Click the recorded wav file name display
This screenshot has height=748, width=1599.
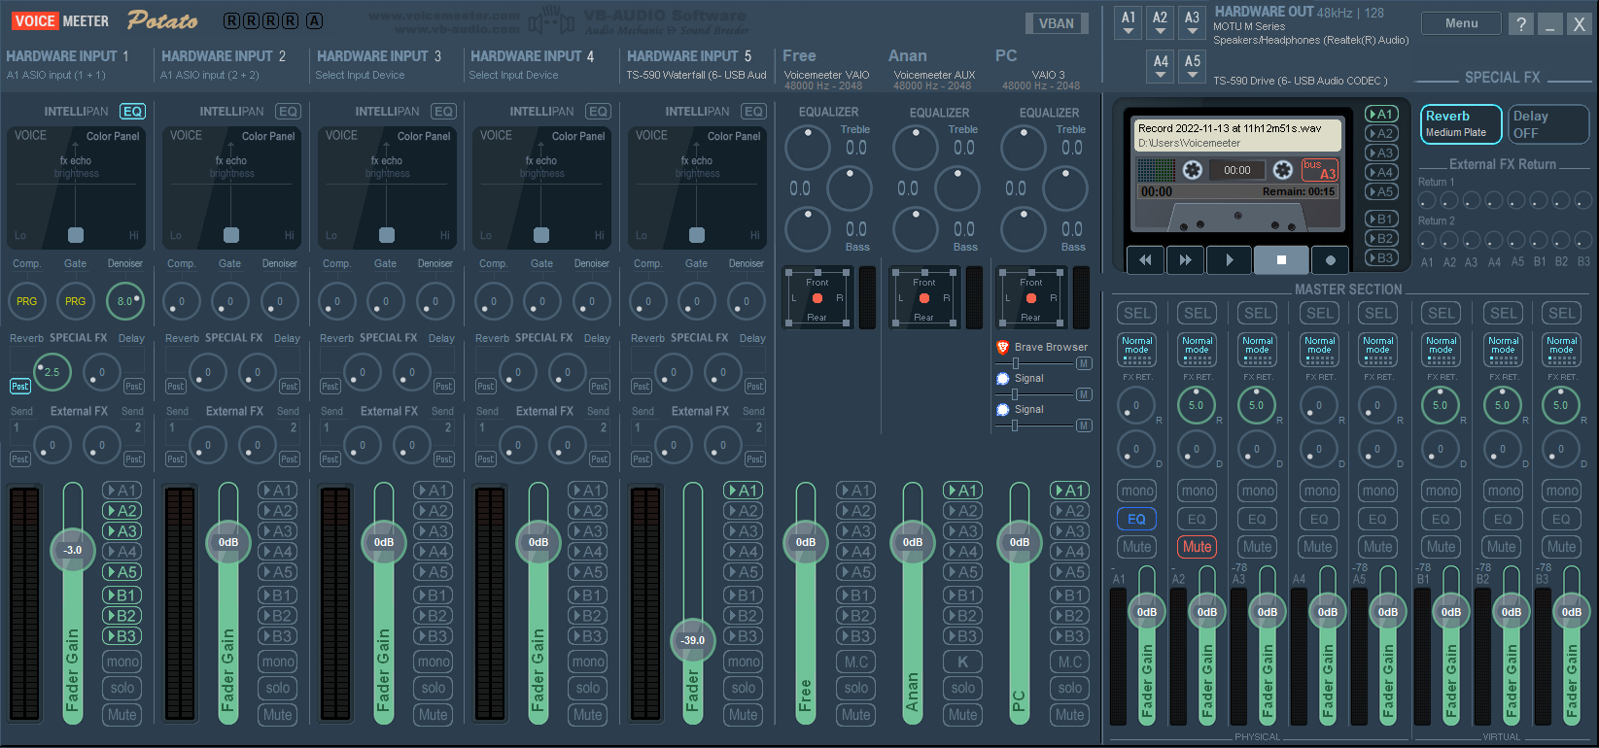pyautogui.click(x=1238, y=135)
